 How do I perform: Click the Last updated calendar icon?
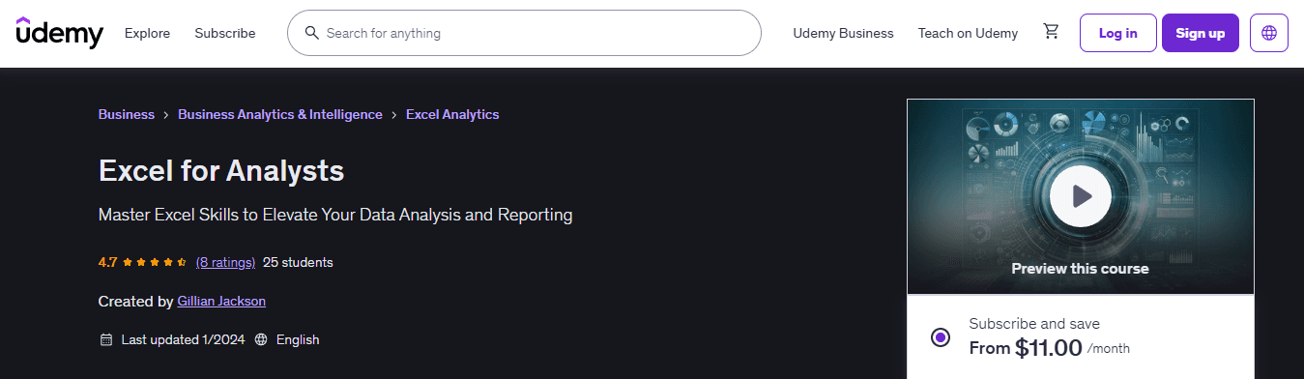[x=106, y=339]
